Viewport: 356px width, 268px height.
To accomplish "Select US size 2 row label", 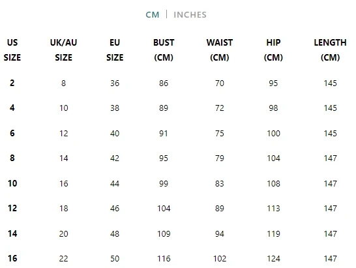I will click(x=12, y=83).
